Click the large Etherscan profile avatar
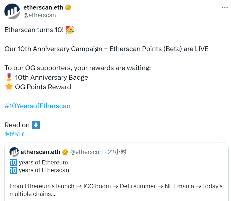Viewport: 231px width, 201px height. [x=12, y=11]
